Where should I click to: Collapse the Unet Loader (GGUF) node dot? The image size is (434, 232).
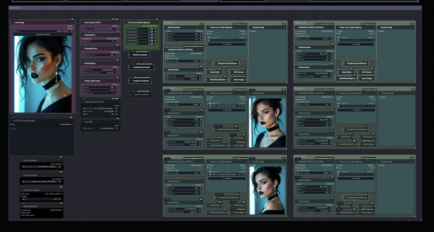pyautogui.click(x=82, y=22)
